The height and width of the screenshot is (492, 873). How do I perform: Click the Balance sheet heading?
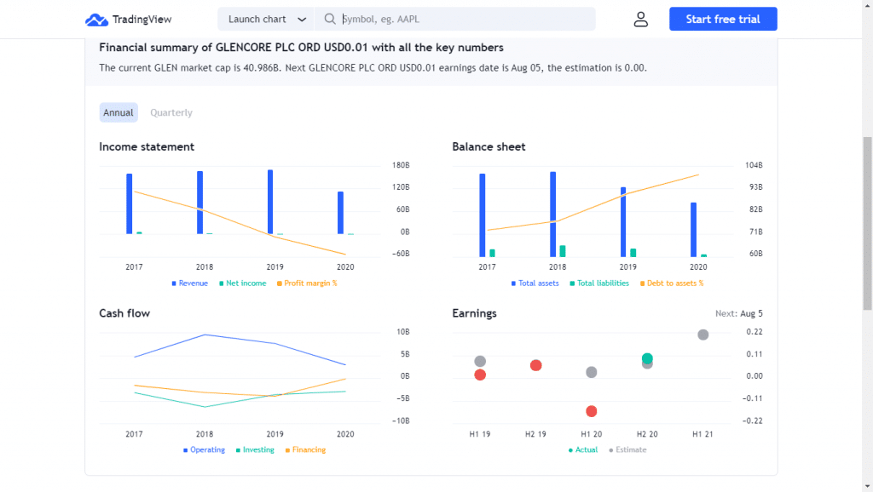tap(489, 146)
